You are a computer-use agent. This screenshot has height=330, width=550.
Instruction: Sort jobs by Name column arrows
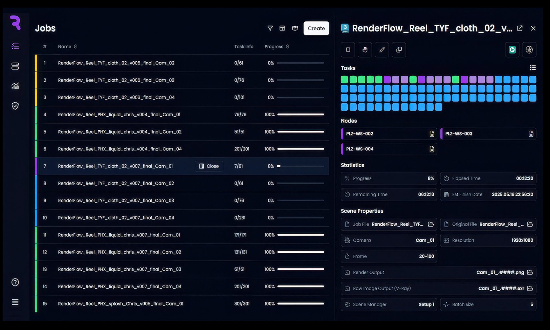click(x=75, y=46)
